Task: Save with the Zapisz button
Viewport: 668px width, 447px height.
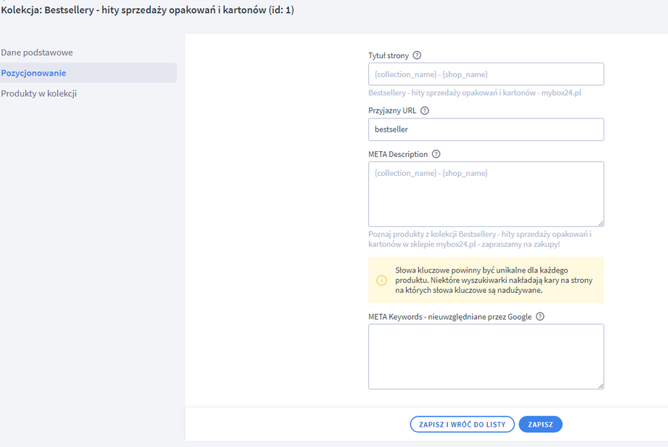Action: [x=540, y=424]
